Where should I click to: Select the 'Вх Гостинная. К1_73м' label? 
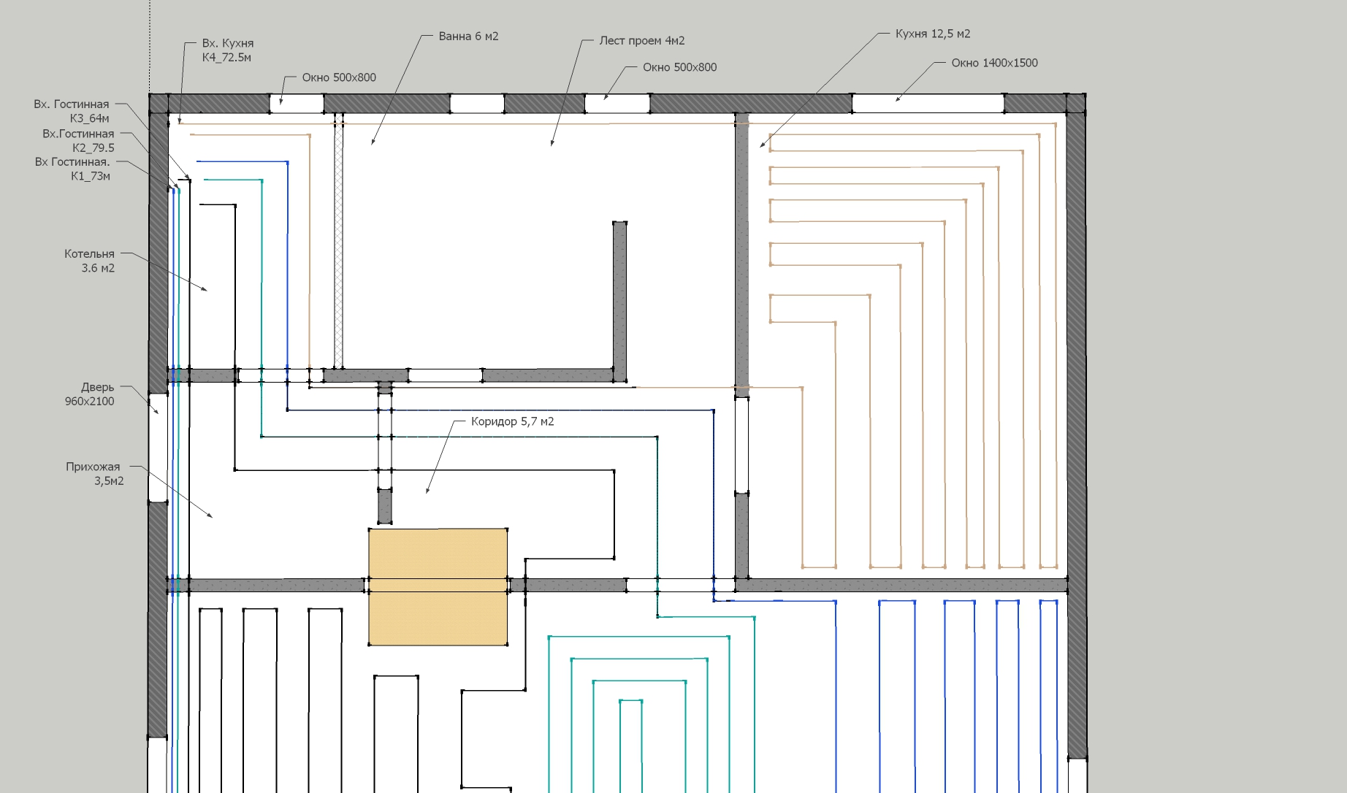click(x=72, y=169)
